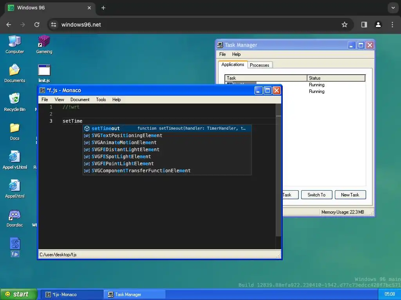The image size is (401, 300).
Task: Choose SVGTextPositioningElement from suggestions
Action: point(167,136)
